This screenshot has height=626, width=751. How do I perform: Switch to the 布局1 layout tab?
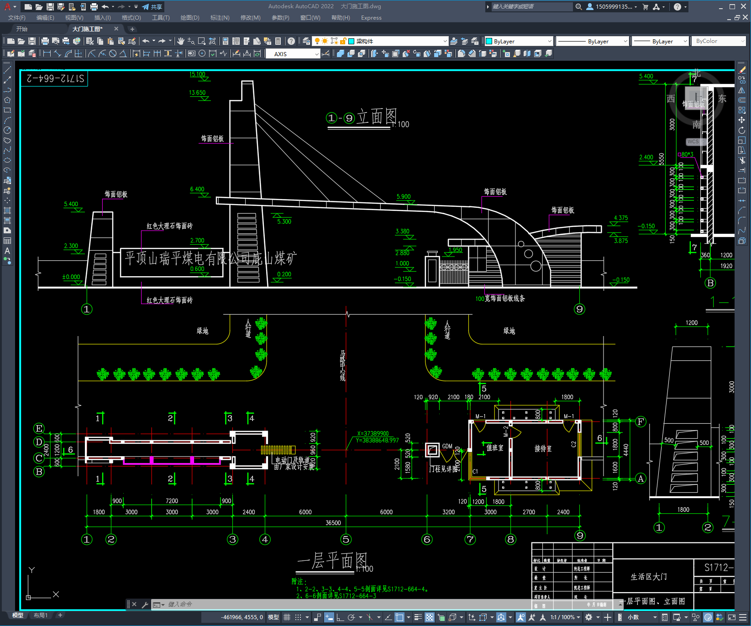coord(40,615)
